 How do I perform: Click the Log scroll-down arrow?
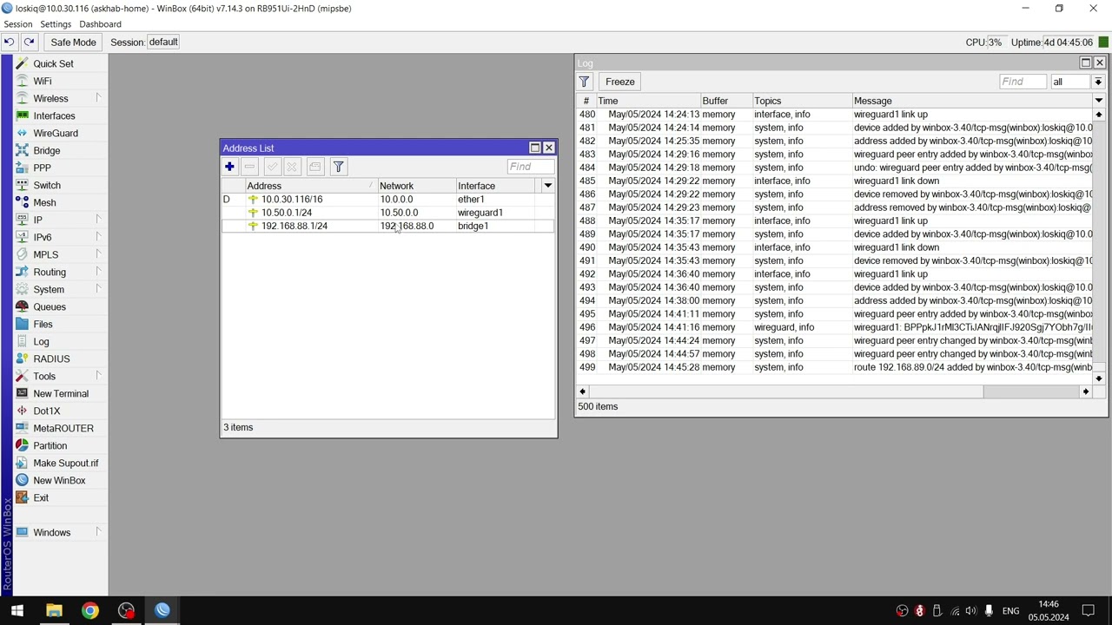tap(1098, 378)
